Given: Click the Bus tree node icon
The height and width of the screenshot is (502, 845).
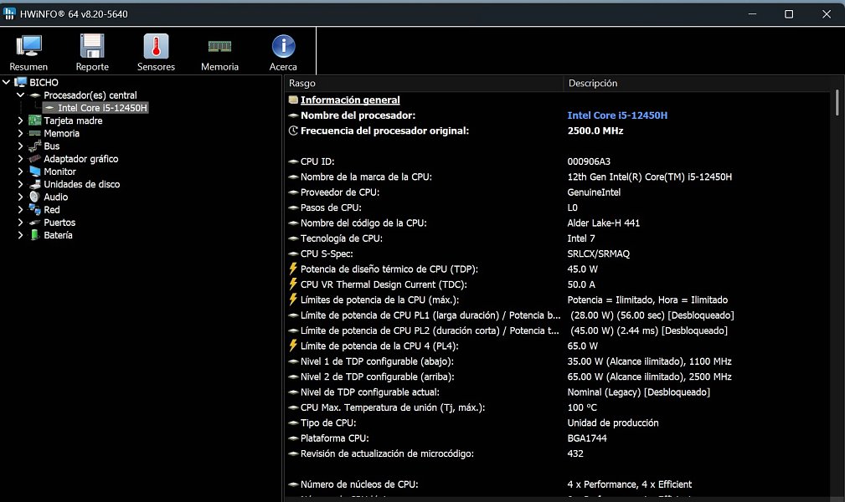Looking at the screenshot, I should pos(34,146).
